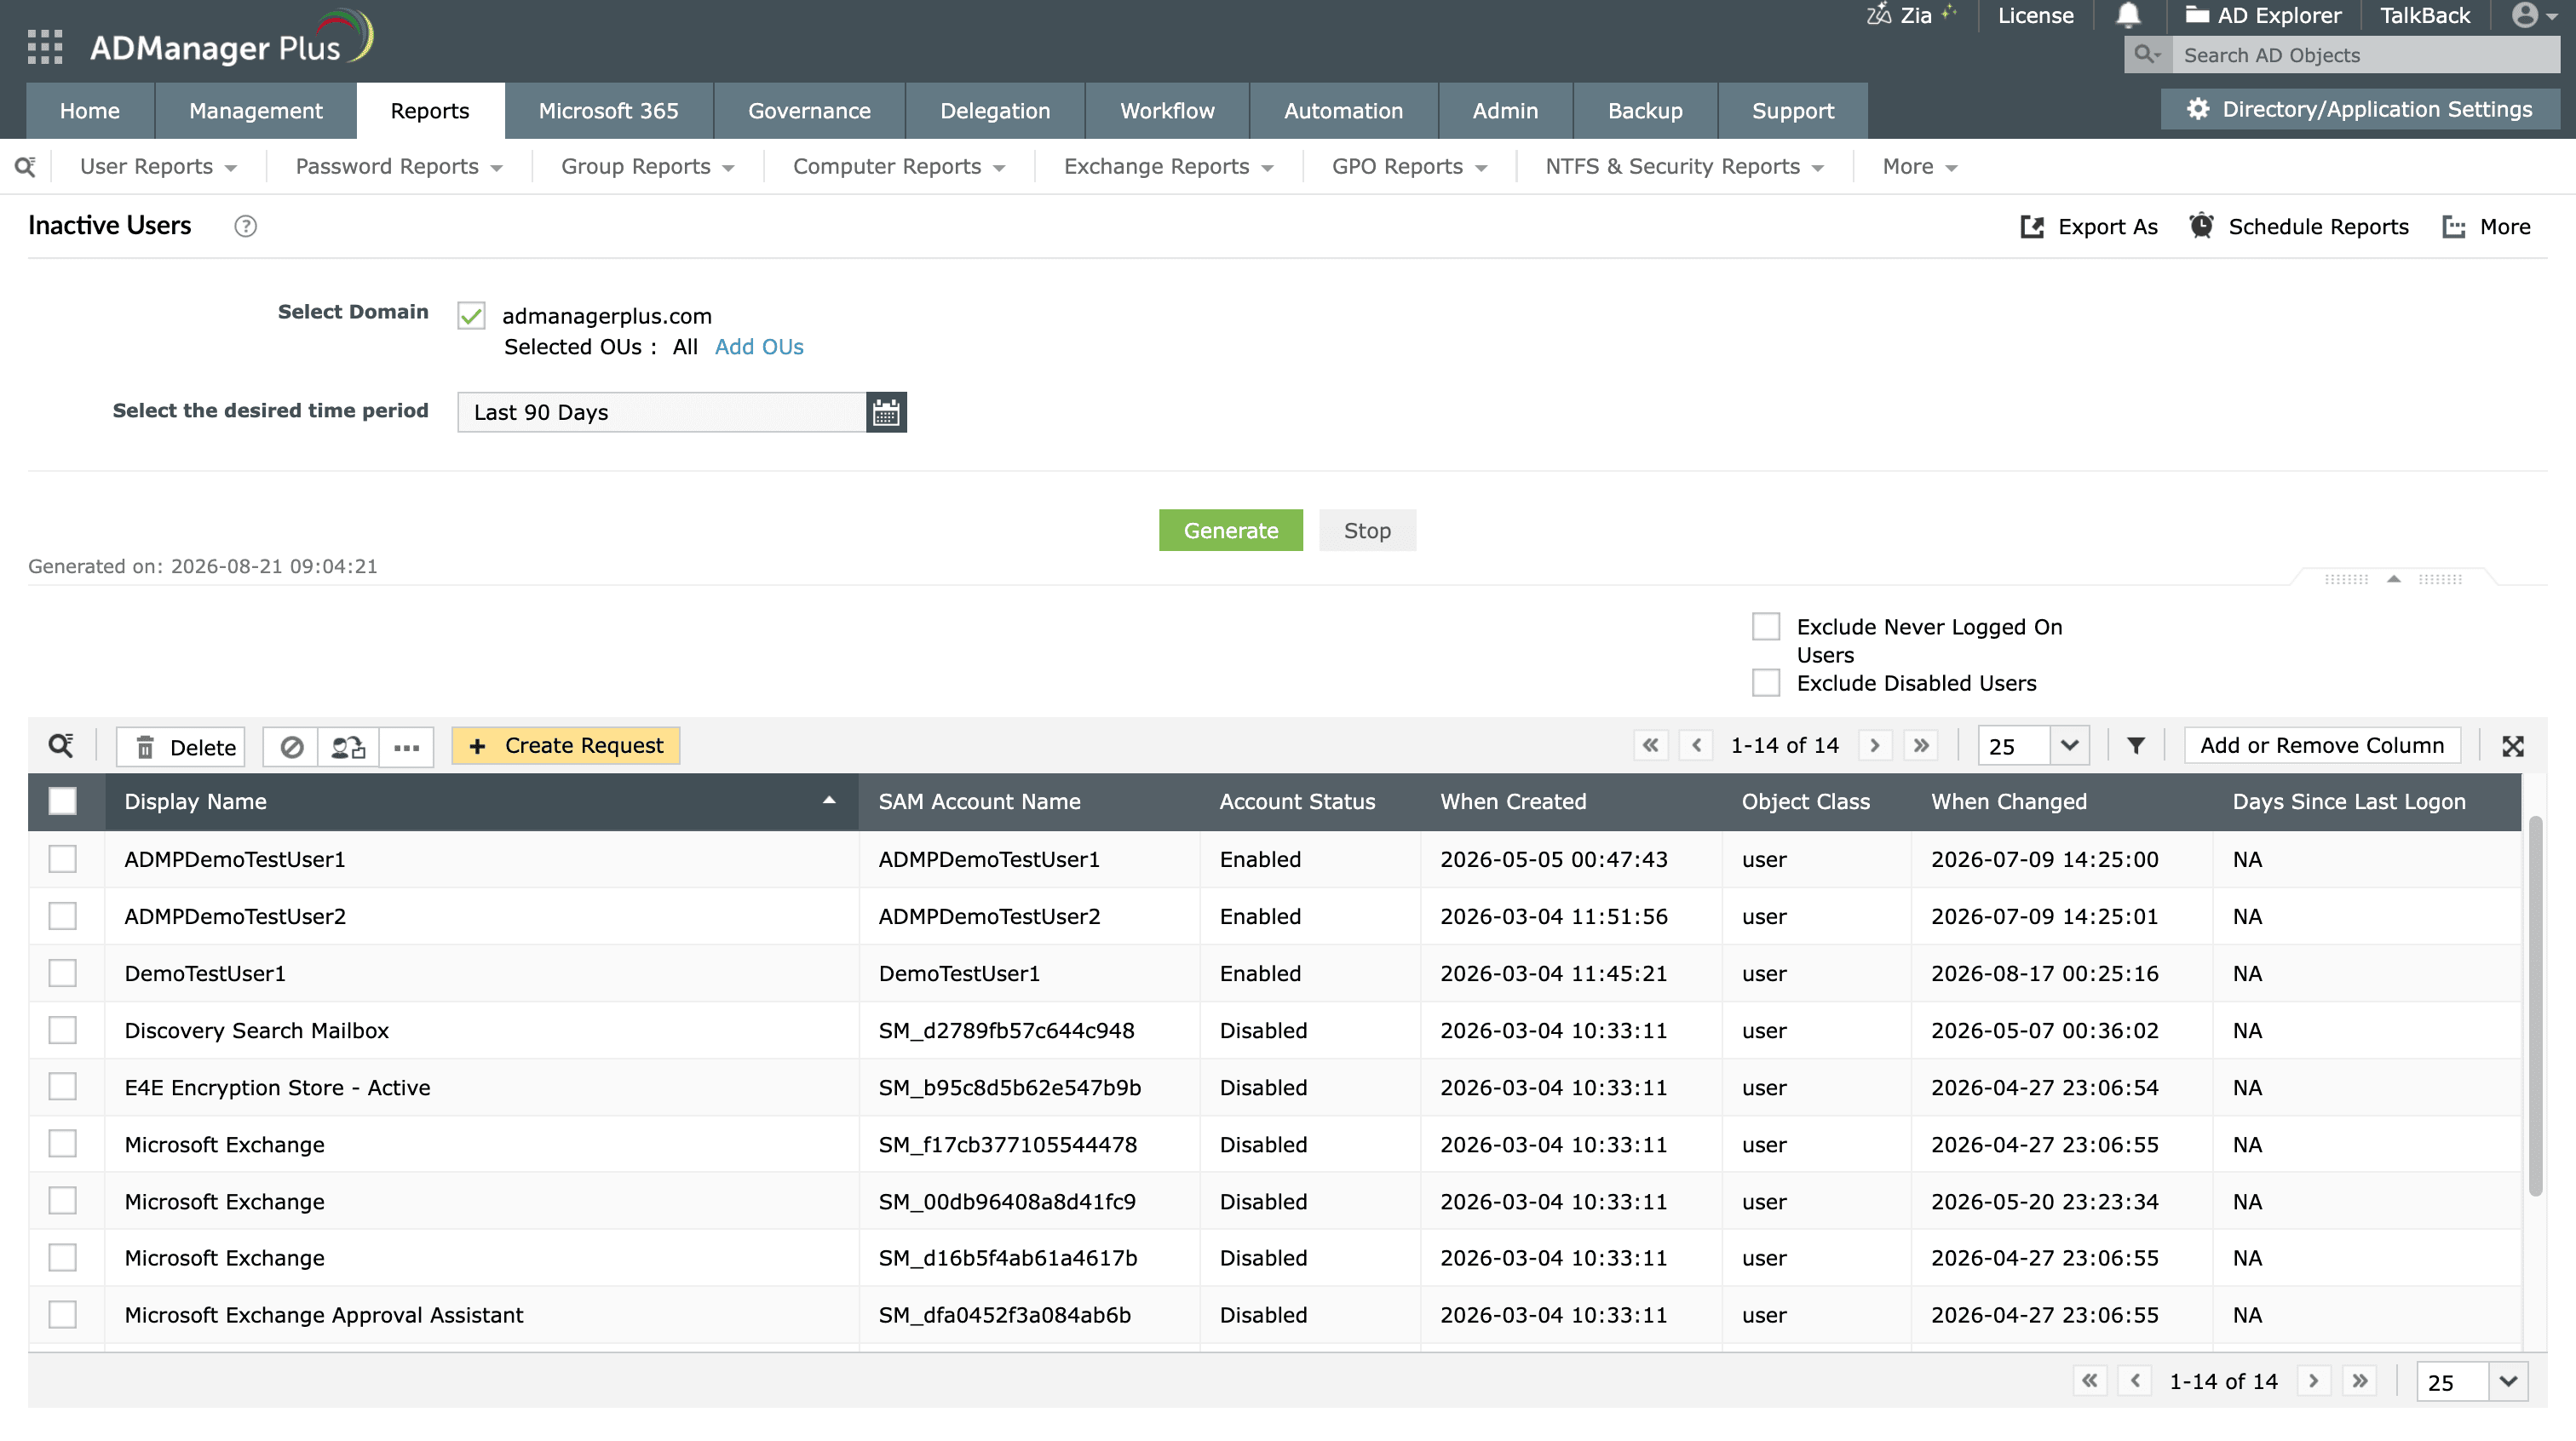Expand Computer Reports dropdown
Viewport: 2576px width, 1441px height.
click(x=899, y=167)
